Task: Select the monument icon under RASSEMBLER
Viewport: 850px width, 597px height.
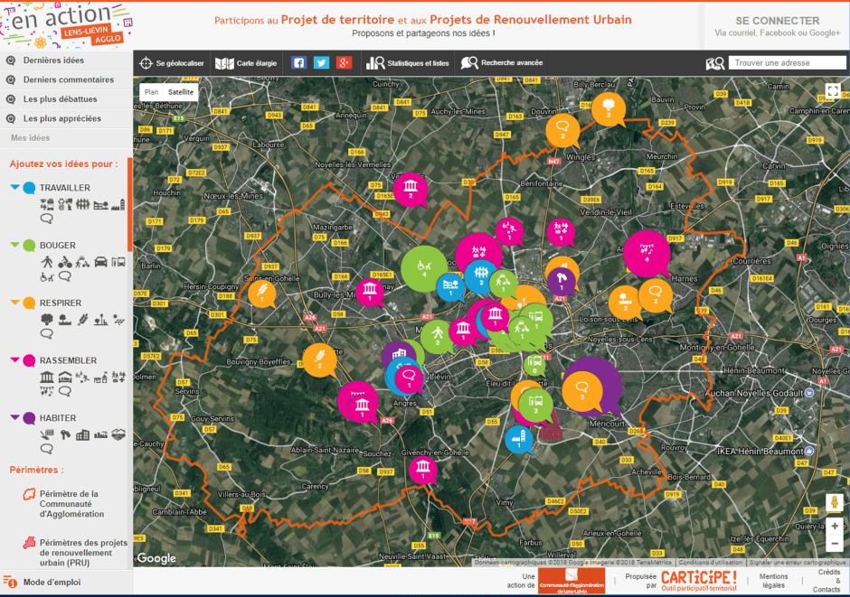Action: (x=46, y=378)
